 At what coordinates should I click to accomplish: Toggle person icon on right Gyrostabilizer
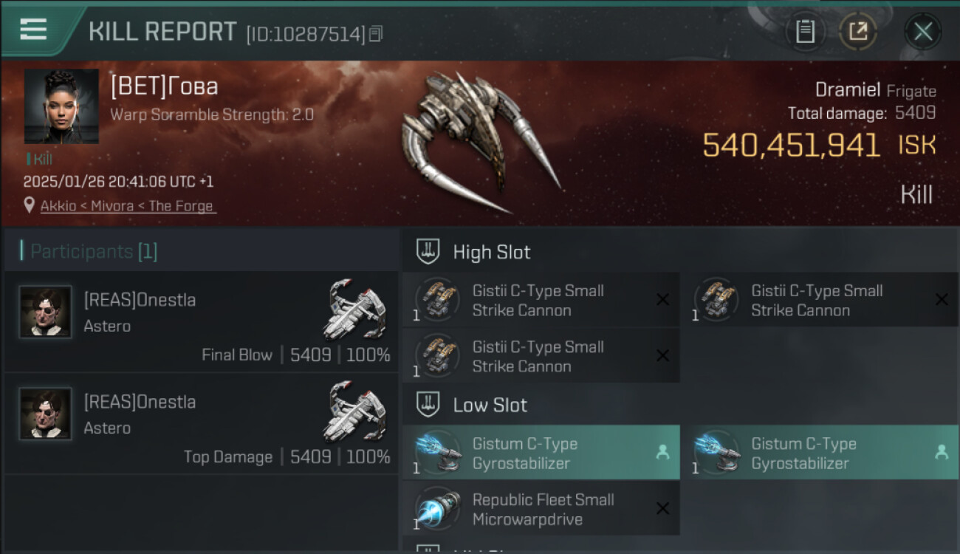(942, 452)
